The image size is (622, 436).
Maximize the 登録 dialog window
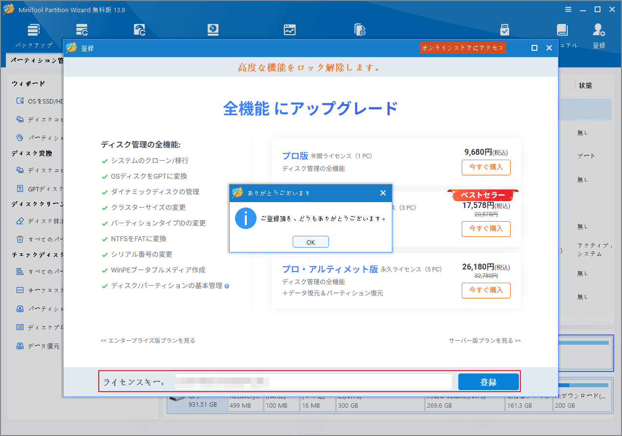pyautogui.click(x=535, y=48)
